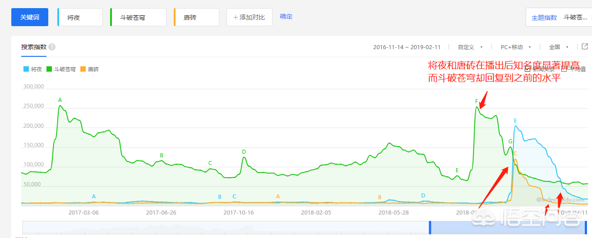This screenshot has width=592, height=238.
Task: Toggle the 斗破苍穹 legend label visibility
Action: point(65,69)
